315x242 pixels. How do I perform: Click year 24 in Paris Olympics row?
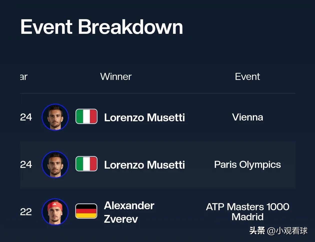(26, 164)
